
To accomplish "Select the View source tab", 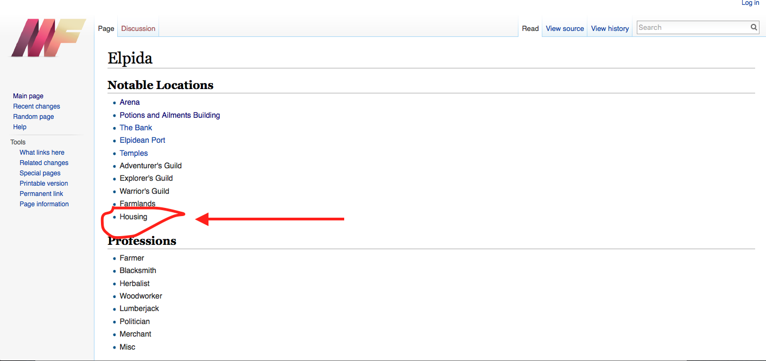I will (565, 29).
